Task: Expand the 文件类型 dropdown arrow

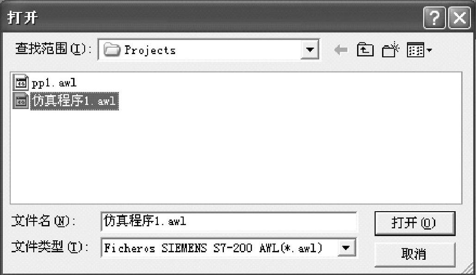Action: 346,248
